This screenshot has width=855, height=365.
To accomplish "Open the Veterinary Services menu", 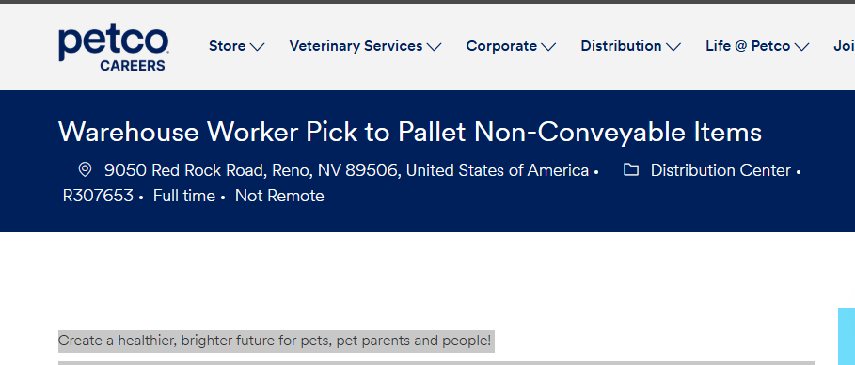I will pos(365,46).
